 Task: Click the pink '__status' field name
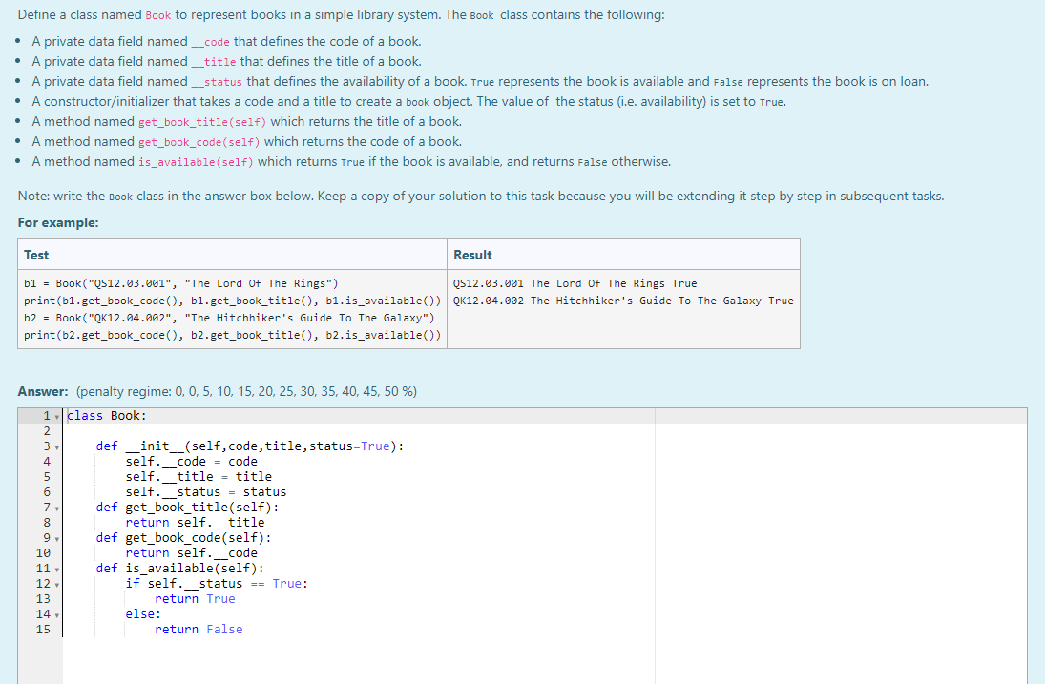click(218, 82)
